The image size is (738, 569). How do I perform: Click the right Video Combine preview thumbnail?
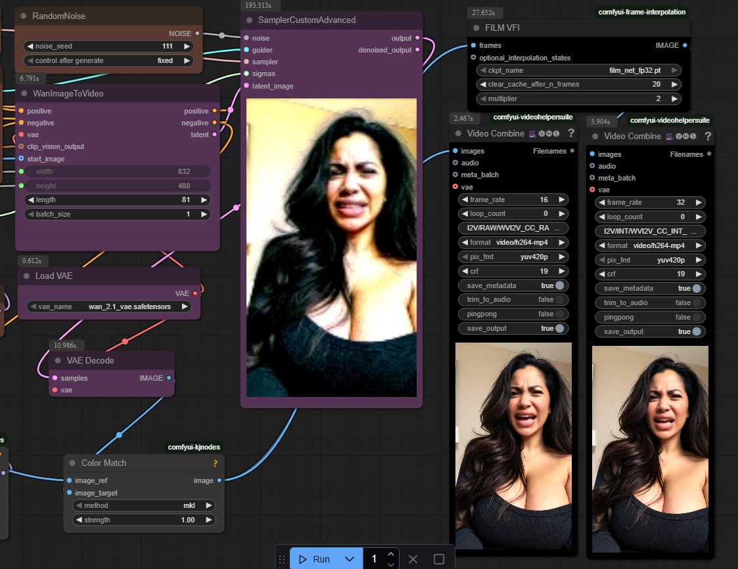(650, 449)
